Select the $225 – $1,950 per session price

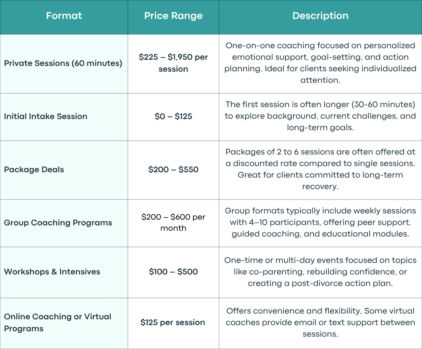[173, 63]
